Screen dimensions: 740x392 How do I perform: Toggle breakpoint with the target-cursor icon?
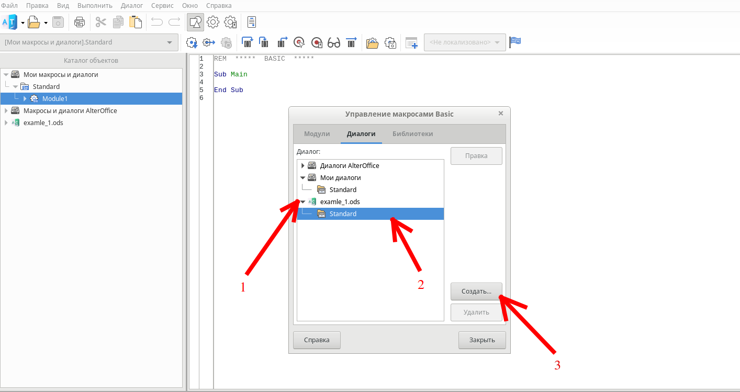click(299, 42)
